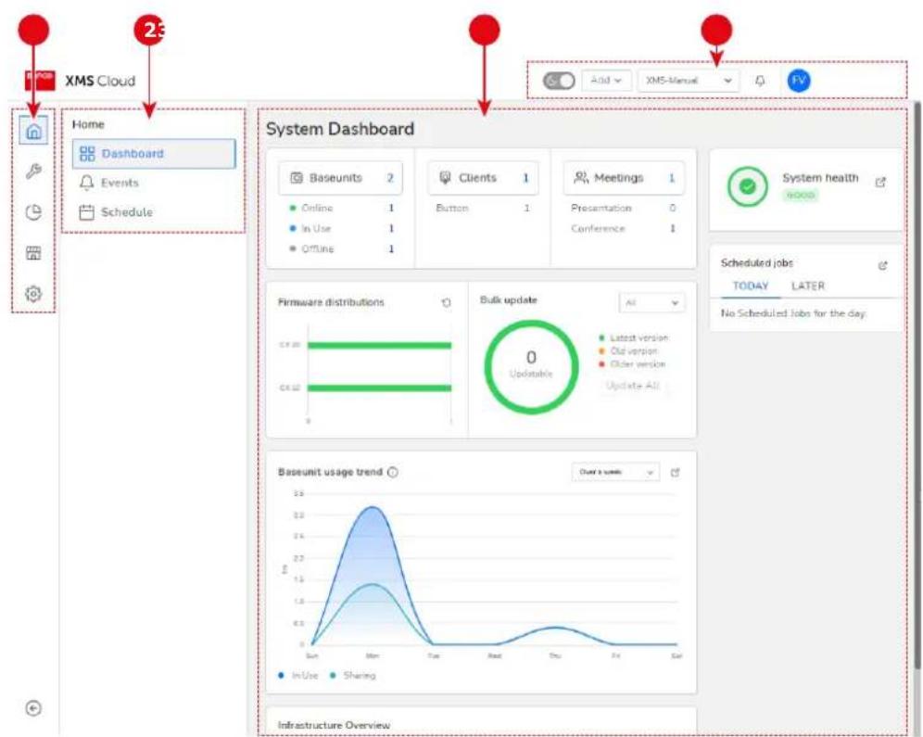Viewport: 923px width, 737px height.
Task: Select Dashboard in the Home menu
Action: coord(154,154)
